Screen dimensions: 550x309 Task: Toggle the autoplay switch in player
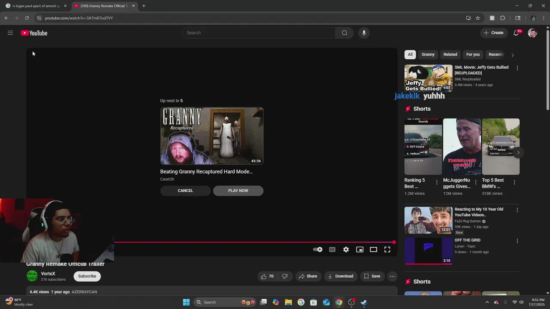[318, 250]
